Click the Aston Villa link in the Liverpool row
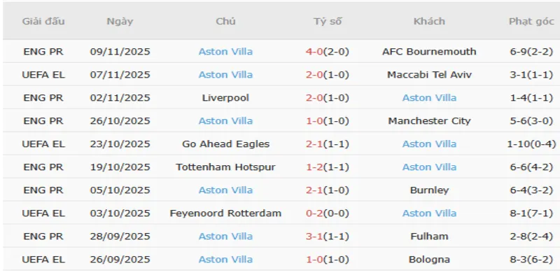Screen dimensions: 560x280 pyautogui.click(x=429, y=98)
